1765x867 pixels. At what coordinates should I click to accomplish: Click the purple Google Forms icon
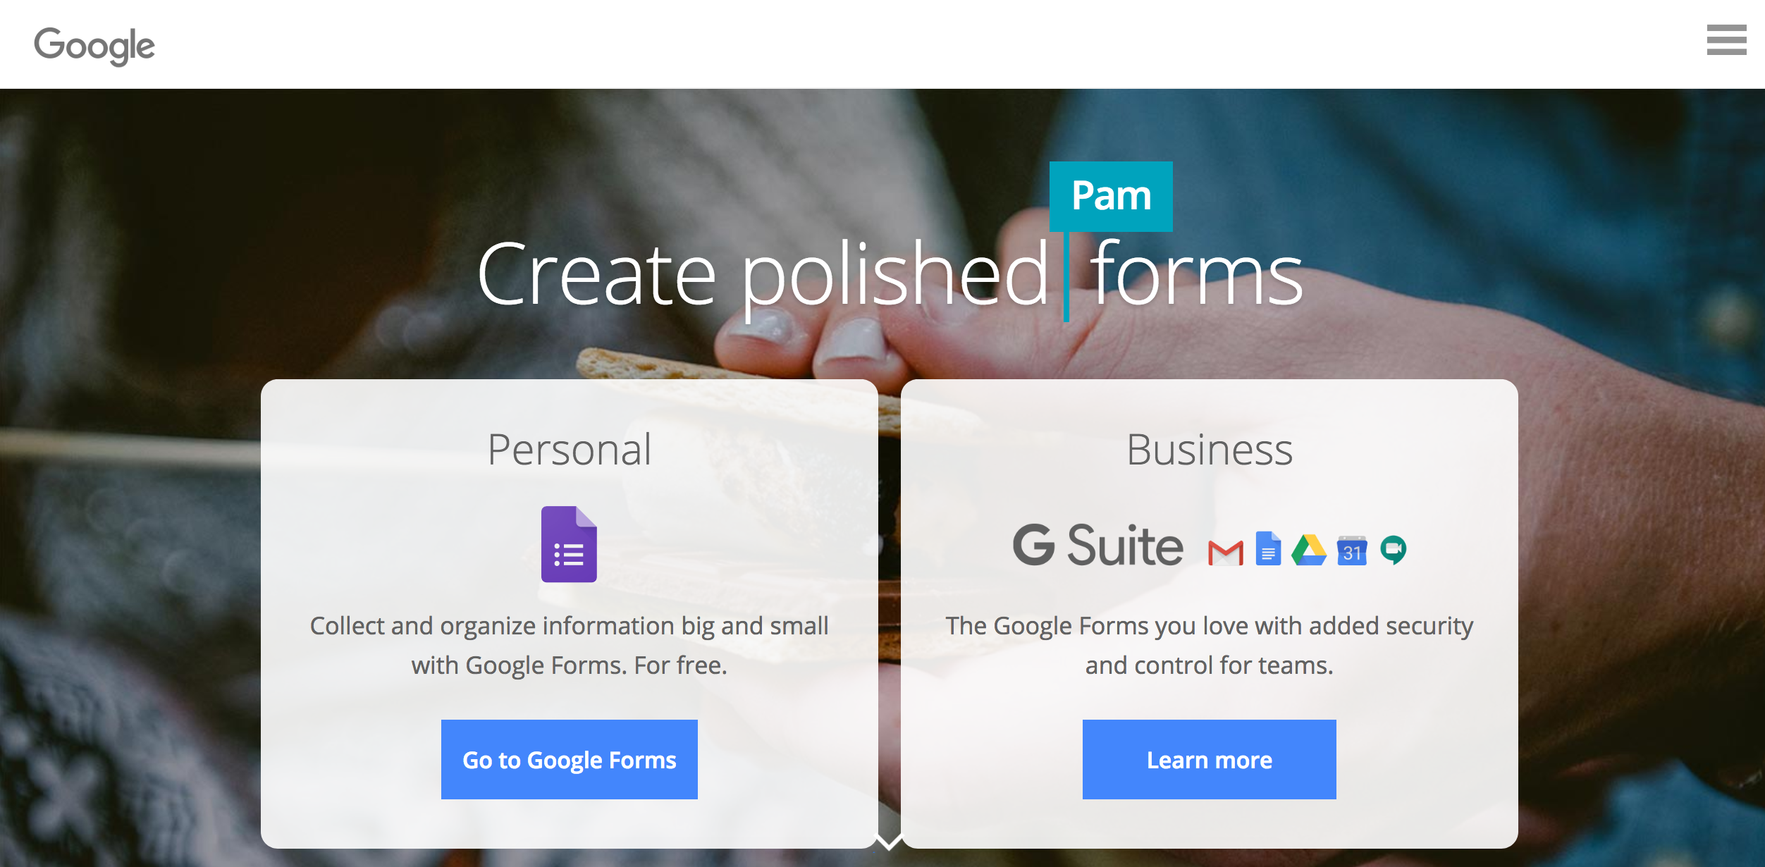pyautogui.click(x=569, y=544)
